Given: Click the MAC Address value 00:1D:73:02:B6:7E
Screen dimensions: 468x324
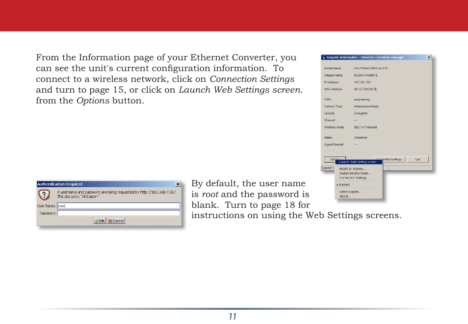Looking at the screenshot, I should click(x=365, y=89).
